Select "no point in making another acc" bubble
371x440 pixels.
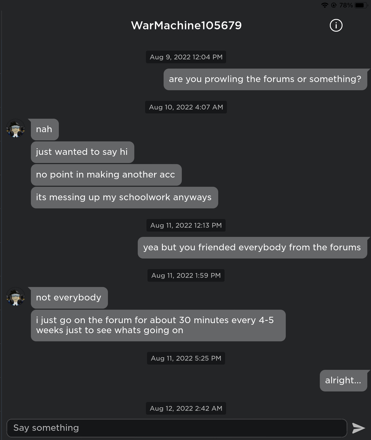coord(106,175)
